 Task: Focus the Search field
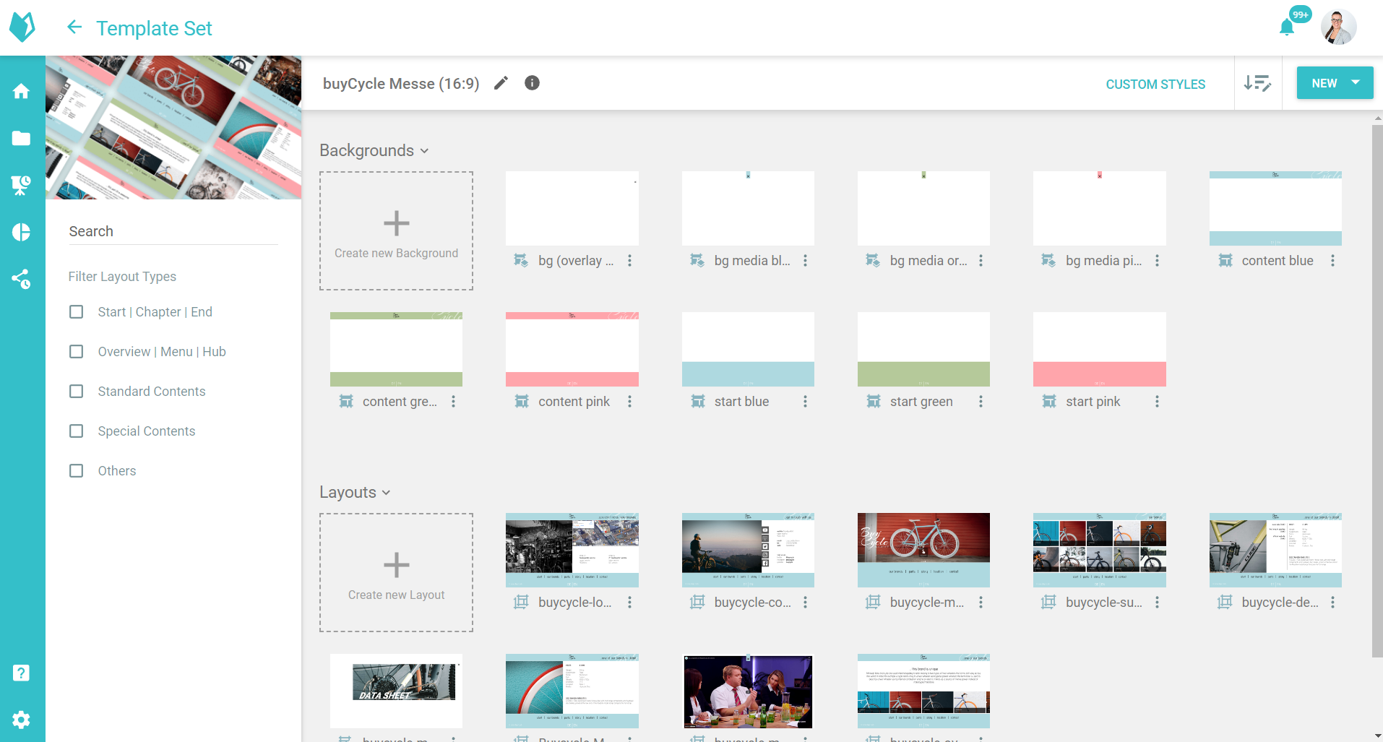(x=173, y=231)
